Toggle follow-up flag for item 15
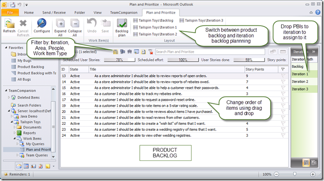The width and height of the screenshot is (324, 181). 283,88
